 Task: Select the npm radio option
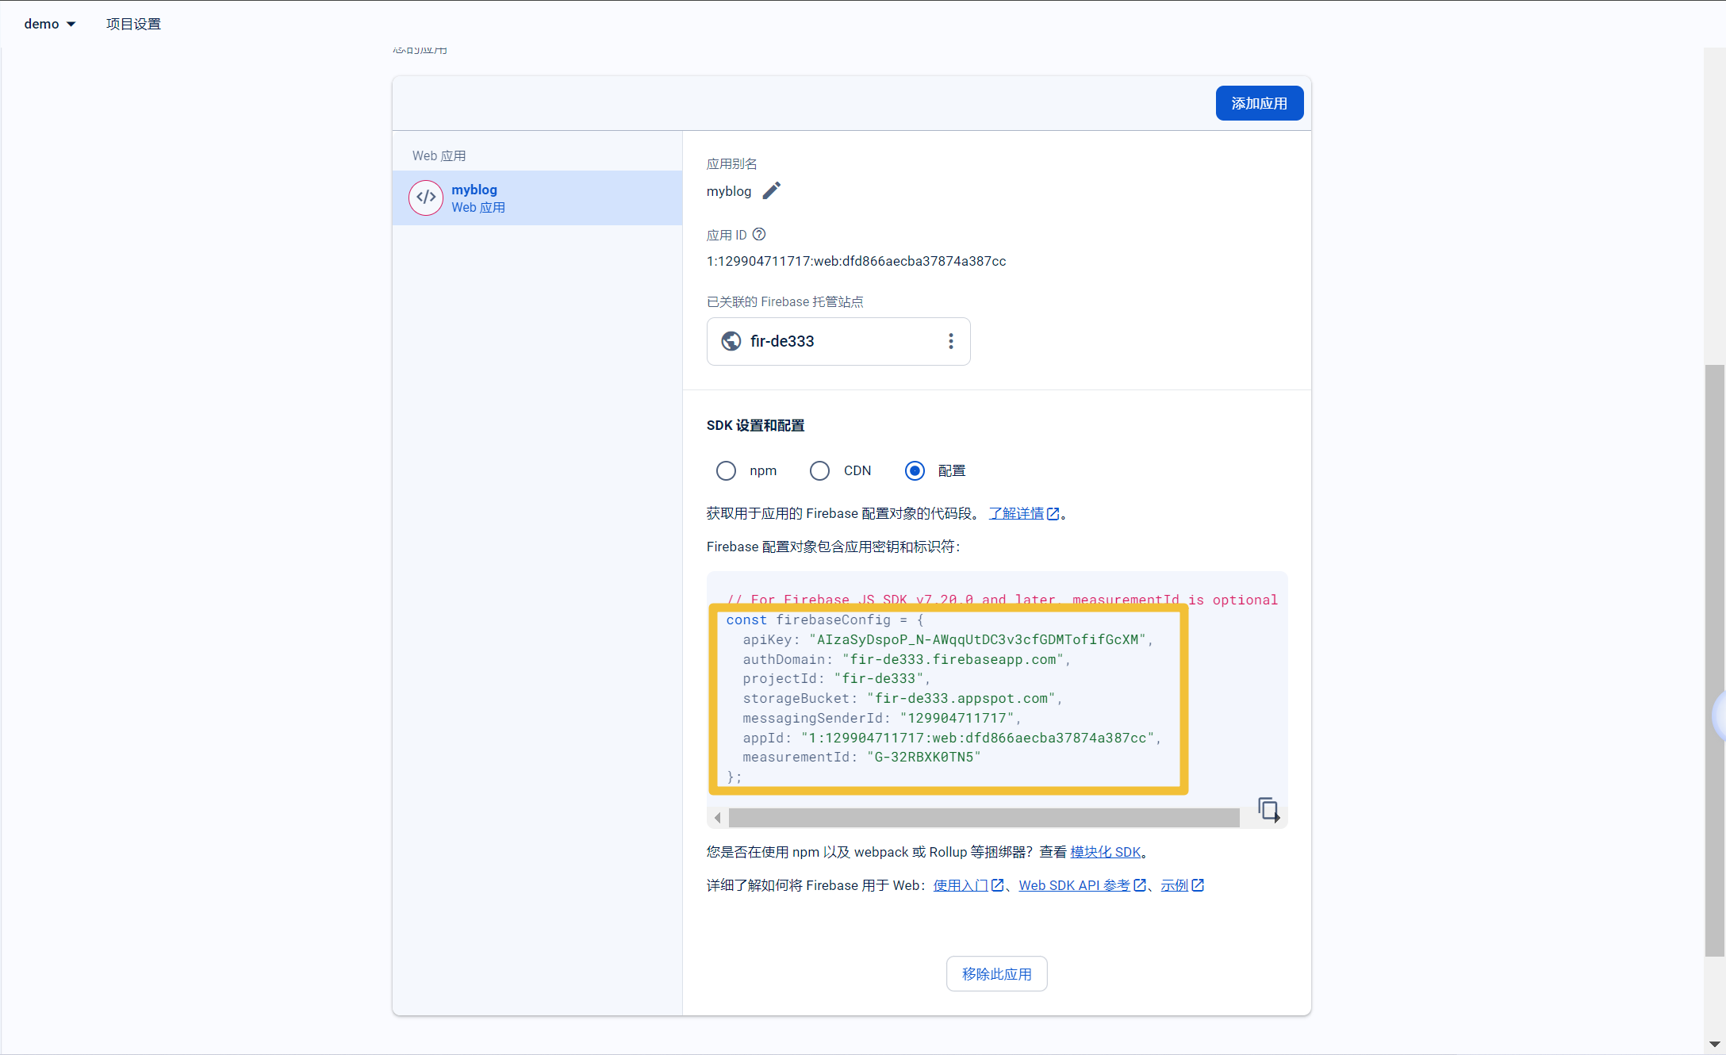click(x=726, y=471)
